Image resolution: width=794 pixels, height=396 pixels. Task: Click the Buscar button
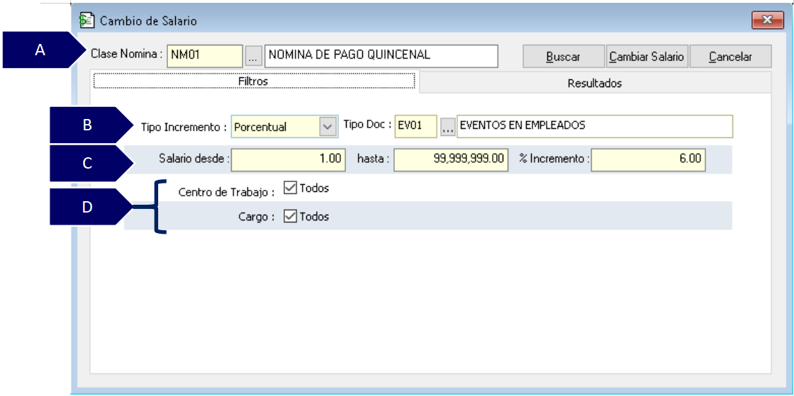coord(564,57)
